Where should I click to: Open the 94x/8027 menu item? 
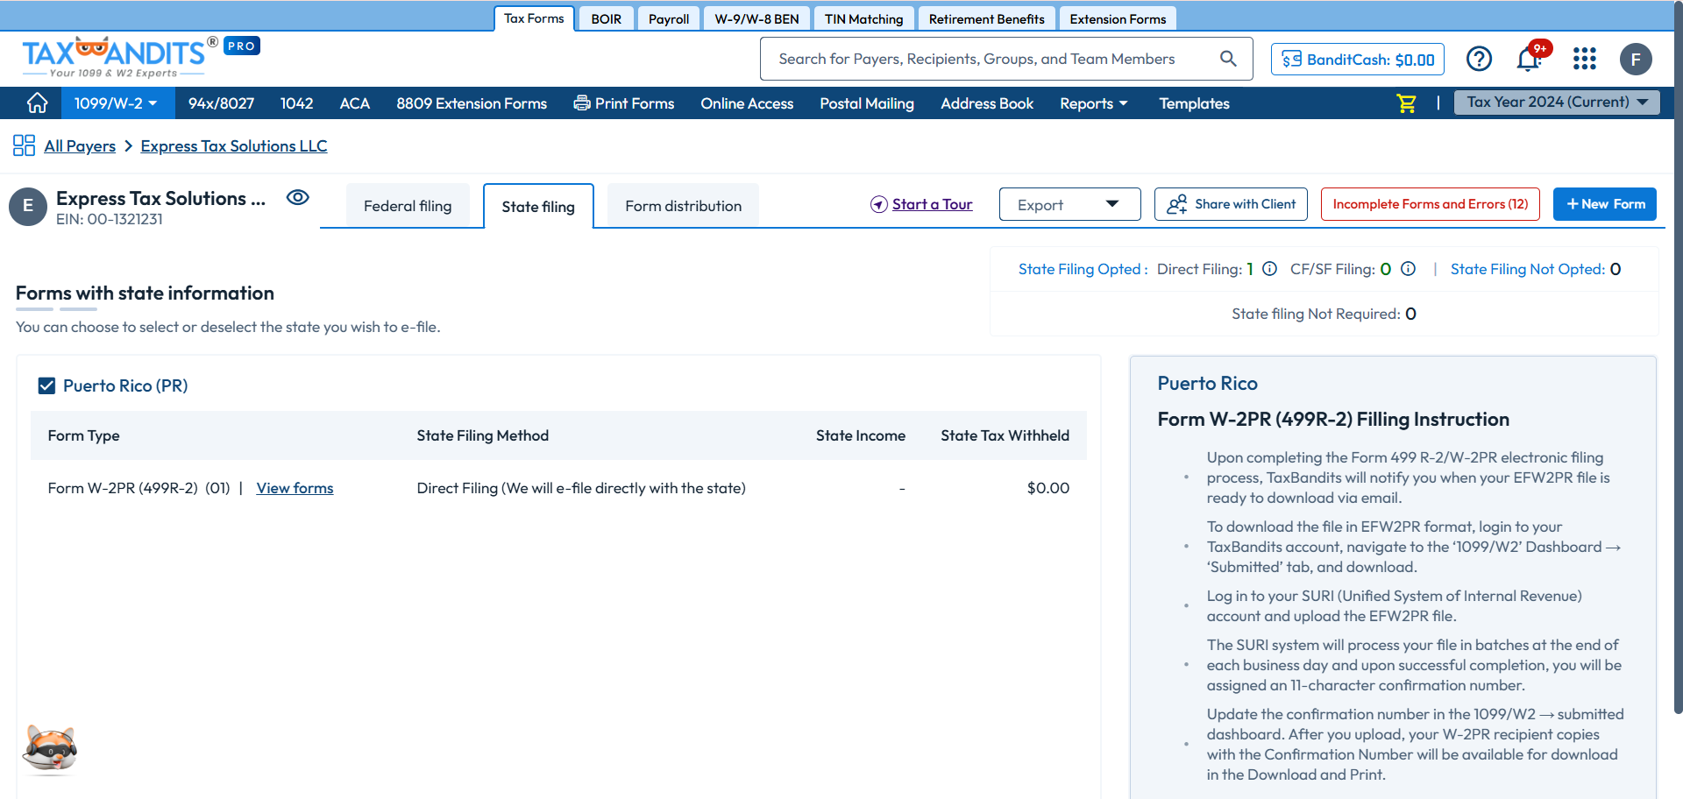pos(221,103)
